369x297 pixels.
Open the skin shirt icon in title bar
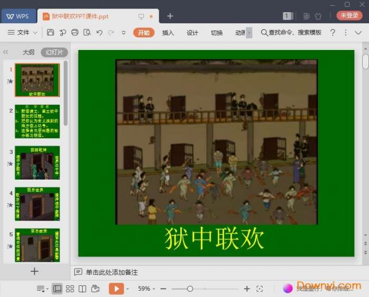click(318, 16)
